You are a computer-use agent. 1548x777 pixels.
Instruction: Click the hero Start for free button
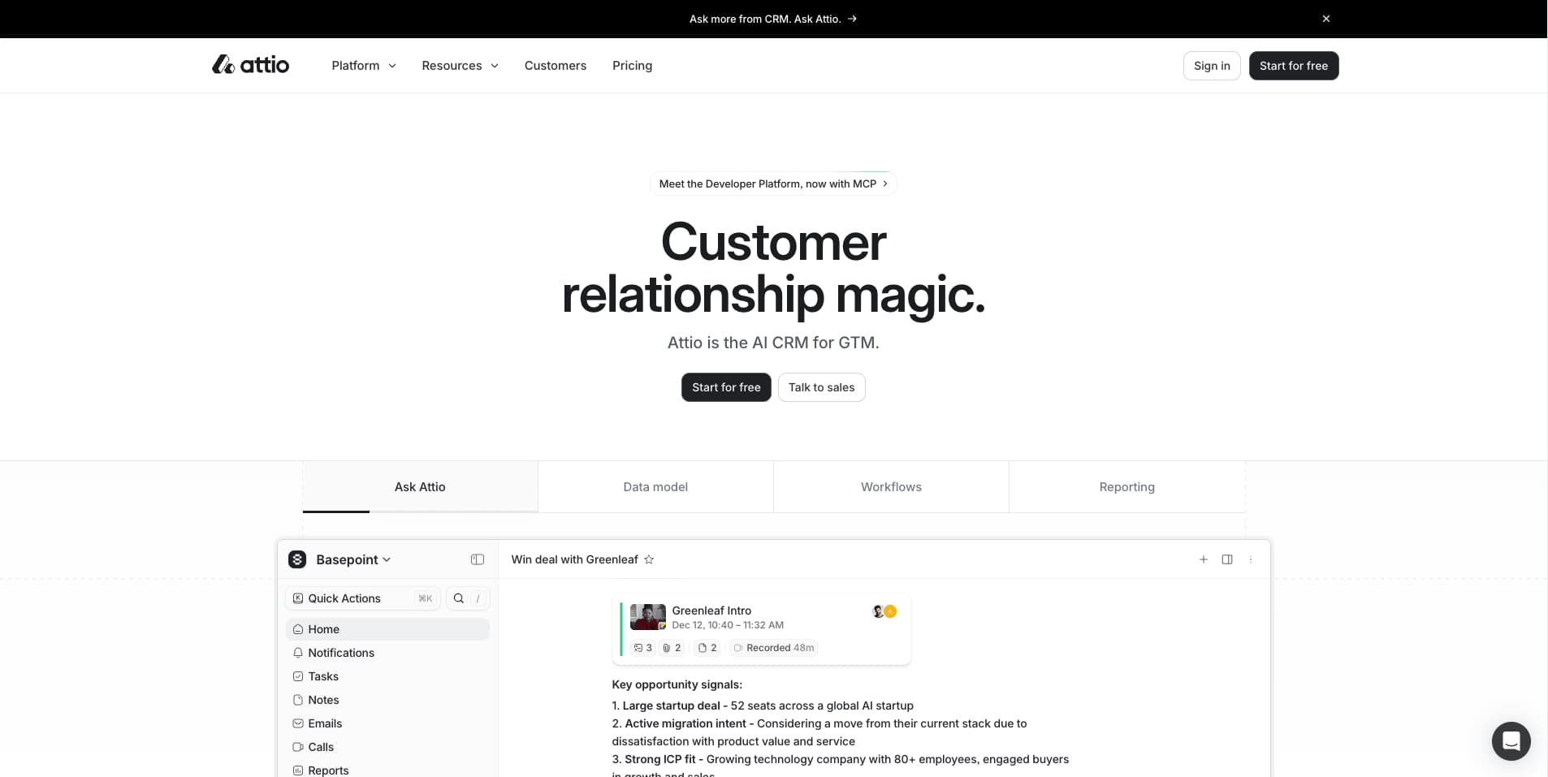[x=726, y=387]
